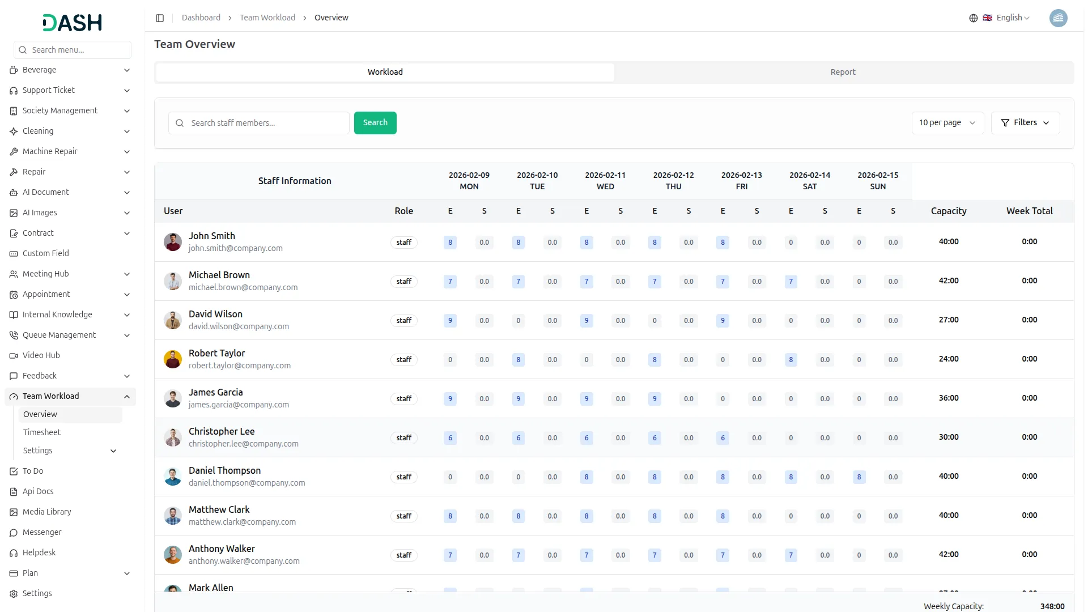1088x612 pixels.
Task: Select the Workload tab
Action: click(x=385, y=73)
